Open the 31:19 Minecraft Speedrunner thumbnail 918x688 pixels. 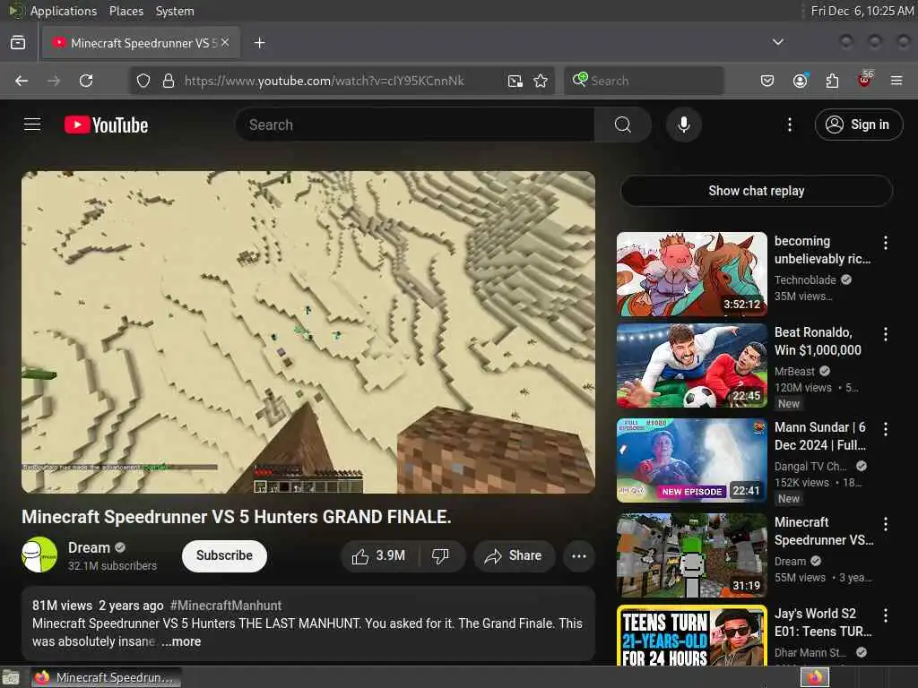(692, 555)
